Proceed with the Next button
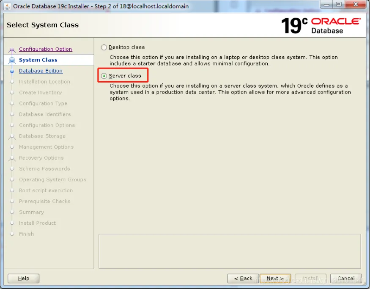This screenshot has height=290, width=370. click(x=275, y=279)
